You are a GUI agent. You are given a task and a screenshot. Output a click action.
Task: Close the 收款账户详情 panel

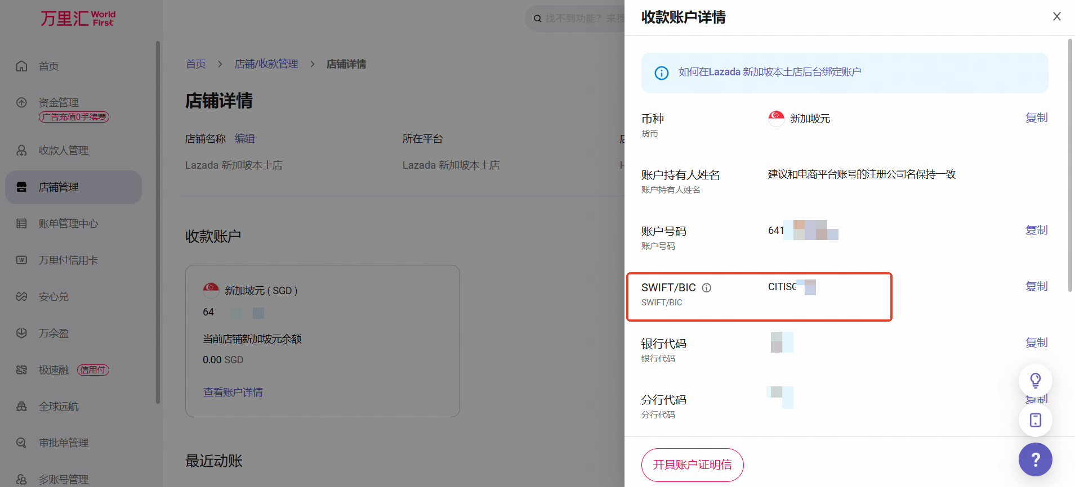pos(1057,16)
